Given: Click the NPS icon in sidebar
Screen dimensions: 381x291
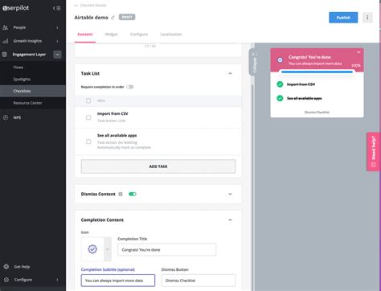Looking at the screenshot, I should [x=6, y=117].
